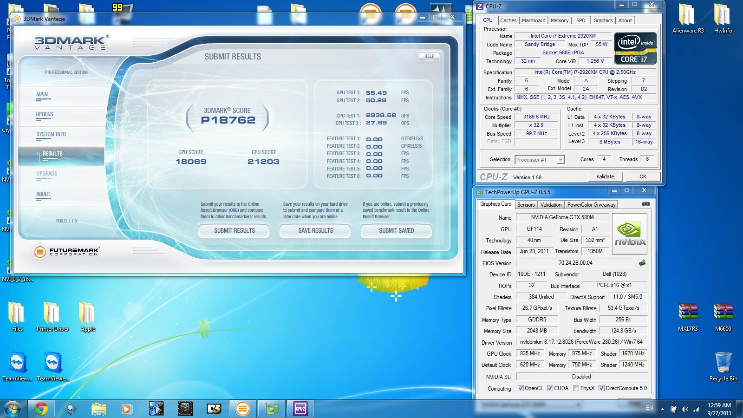
Task: Switch to Mainboard tab in CPU-Z
Action: tap(534, 20)
